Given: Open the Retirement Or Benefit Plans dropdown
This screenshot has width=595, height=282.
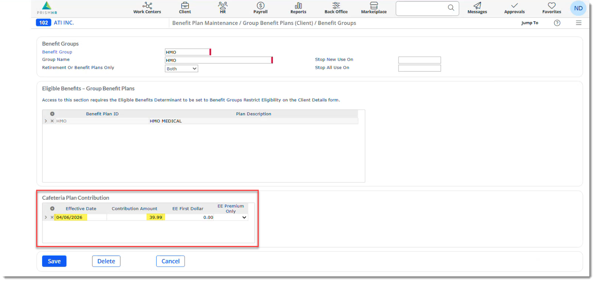Looking at the screenshot, I should tap(182, 69).
